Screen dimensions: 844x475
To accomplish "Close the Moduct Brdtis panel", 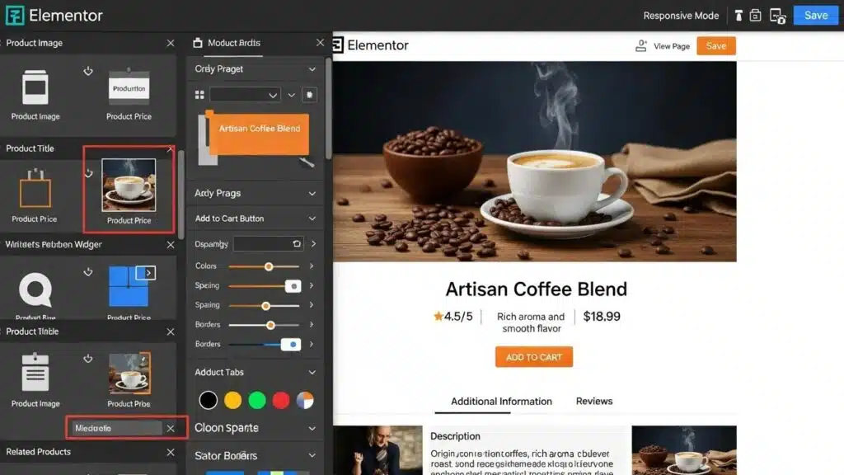I will pos(321,43).
